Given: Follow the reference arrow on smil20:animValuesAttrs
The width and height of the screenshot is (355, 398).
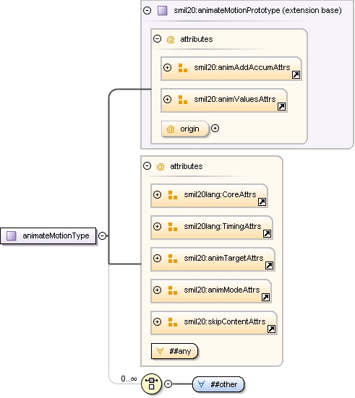Looking at the screenshot, I should 281,107.
